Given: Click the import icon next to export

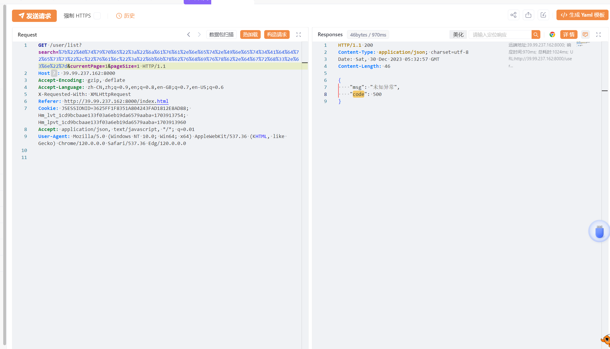Looking at the screenshot, I should [543, 15].
